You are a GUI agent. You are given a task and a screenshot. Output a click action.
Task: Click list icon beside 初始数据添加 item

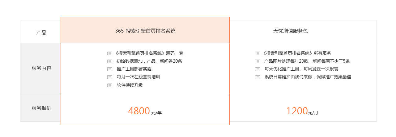click(110, 61)
